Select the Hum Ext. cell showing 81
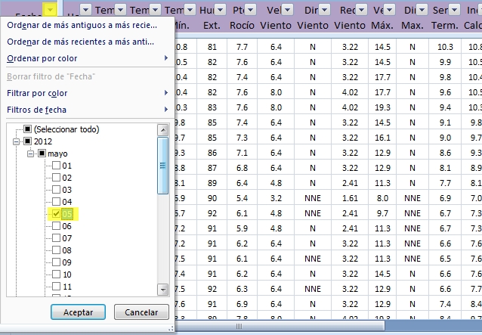 [212, 47]
